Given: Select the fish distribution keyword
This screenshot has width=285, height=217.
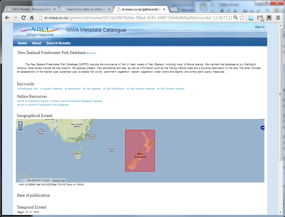Looking at the screenshot, I should tap(115, 88).
